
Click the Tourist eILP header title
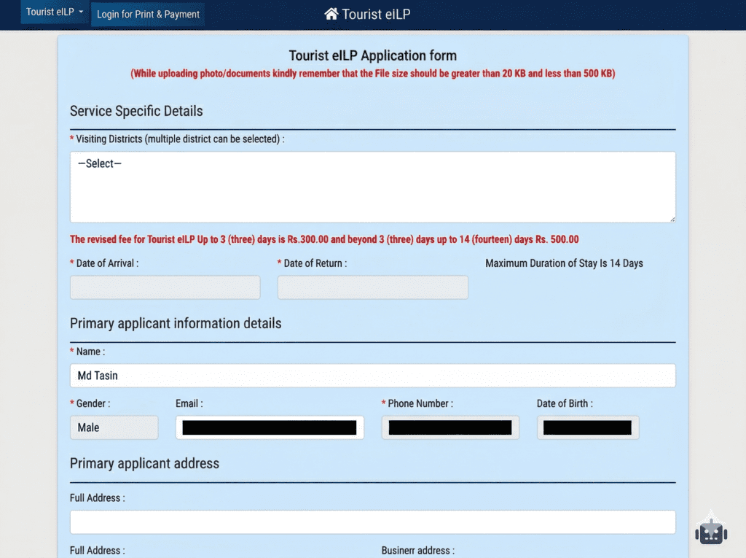click(376, 14)
